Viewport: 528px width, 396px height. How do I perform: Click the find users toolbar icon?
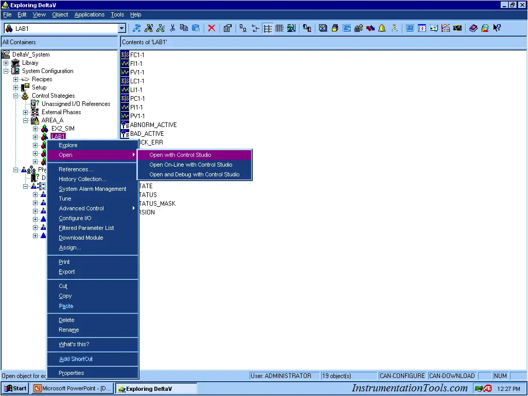tap(307, 28)
